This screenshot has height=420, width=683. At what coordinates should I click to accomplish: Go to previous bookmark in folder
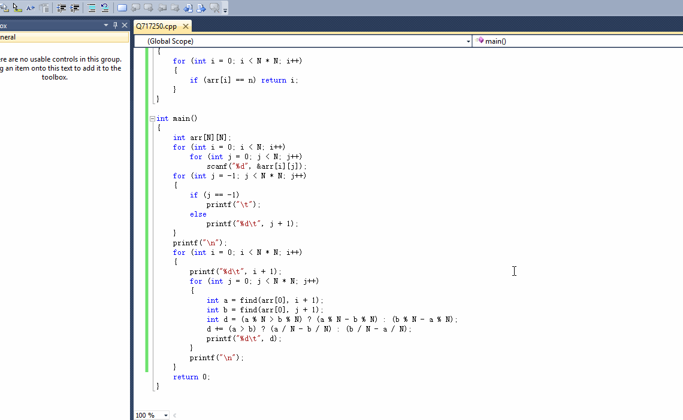pyautogui.click(x=162, y=8)
